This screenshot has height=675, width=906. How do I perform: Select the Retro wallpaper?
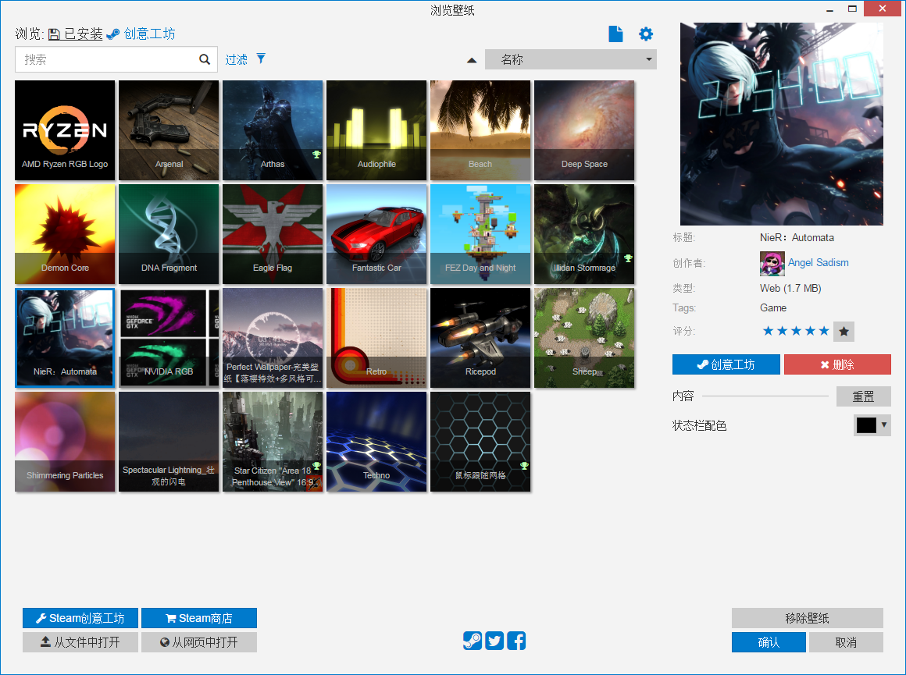376,339
